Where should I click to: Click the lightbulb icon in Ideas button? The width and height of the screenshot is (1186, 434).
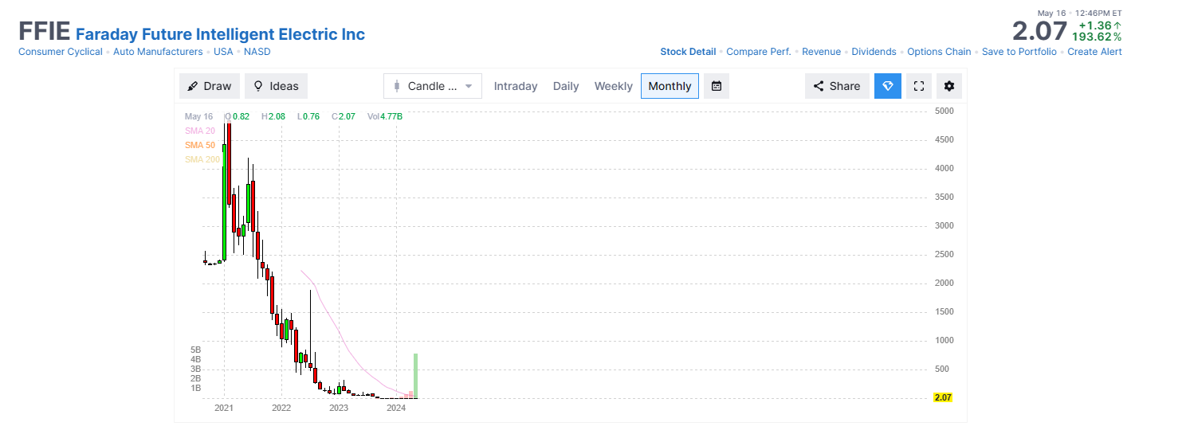click(258, 86)
